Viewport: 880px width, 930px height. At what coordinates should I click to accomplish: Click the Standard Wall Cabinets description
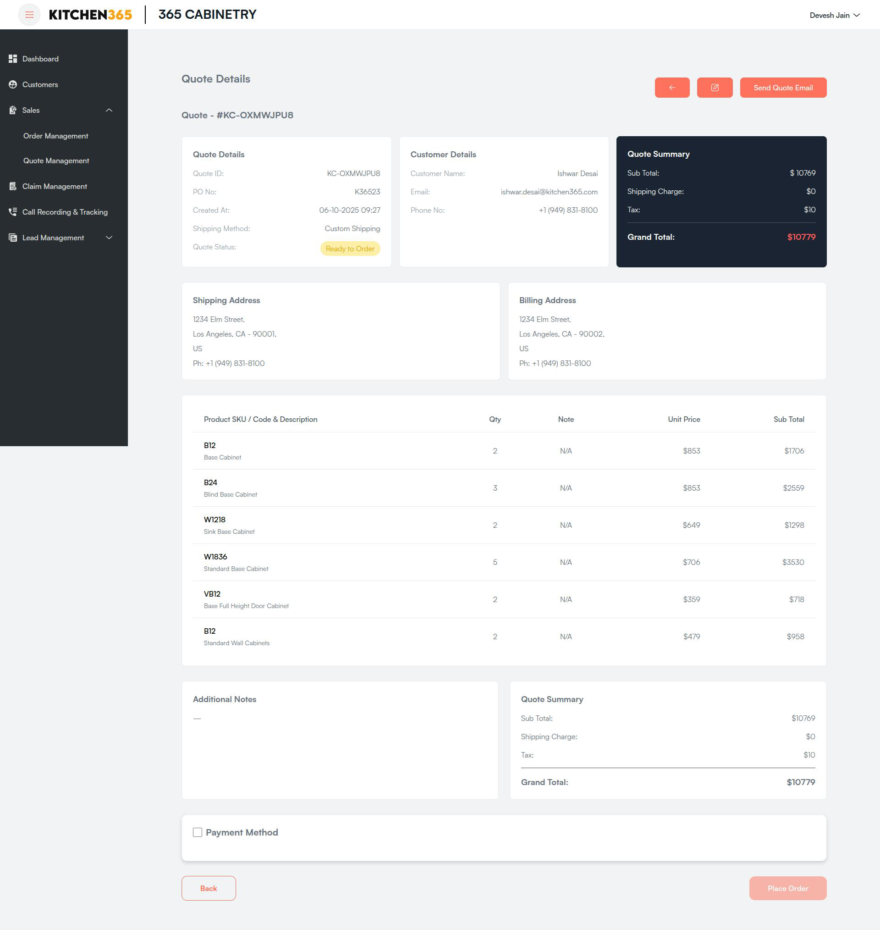[236, 643]
